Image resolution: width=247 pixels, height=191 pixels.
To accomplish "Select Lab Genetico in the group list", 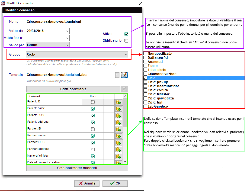I will tap(158, 106).
